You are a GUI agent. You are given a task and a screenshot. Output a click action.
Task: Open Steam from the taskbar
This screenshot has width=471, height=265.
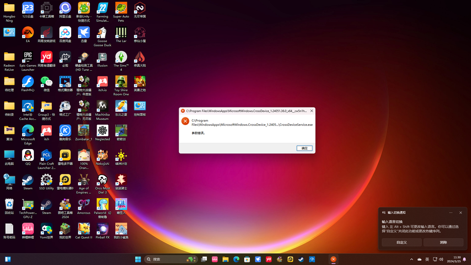pyautogui.click(x=301, y=259)
